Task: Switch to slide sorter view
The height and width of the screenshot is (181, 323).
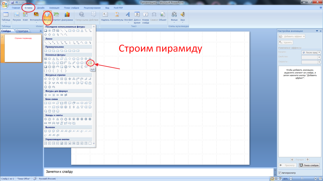Action: pos(276,178)
